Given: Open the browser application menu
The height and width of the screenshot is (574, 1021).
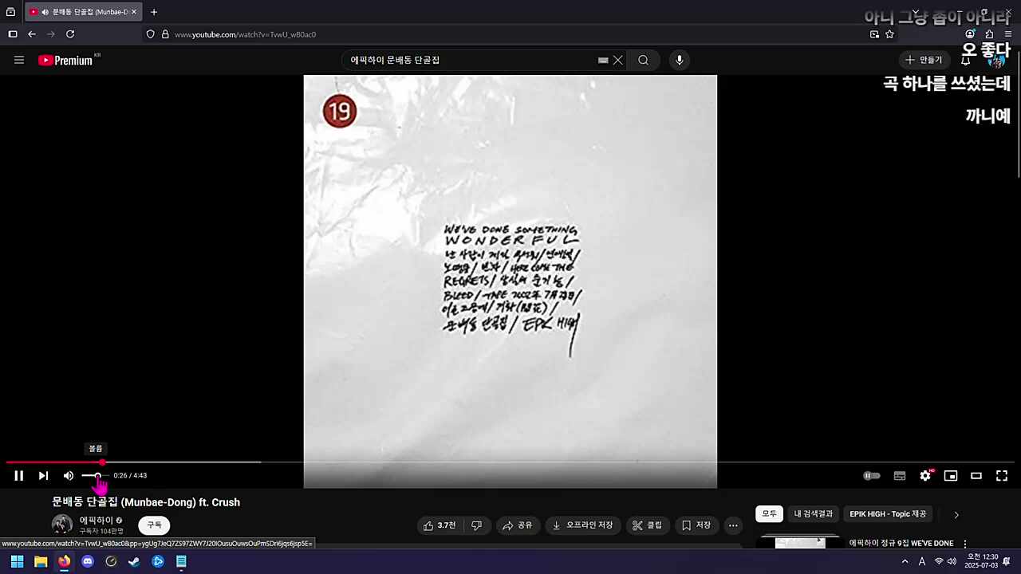Looking at the screenshot, I should click(1008, 34).
